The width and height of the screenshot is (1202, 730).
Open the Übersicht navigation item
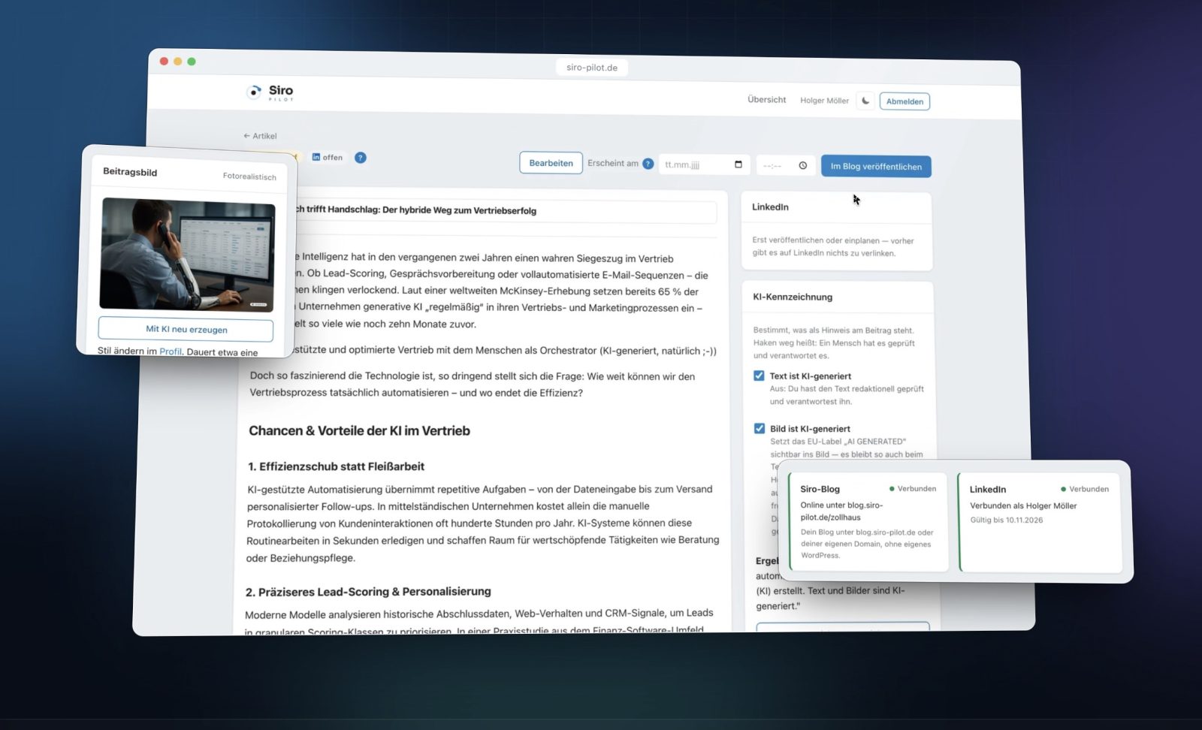coord(766,99)
